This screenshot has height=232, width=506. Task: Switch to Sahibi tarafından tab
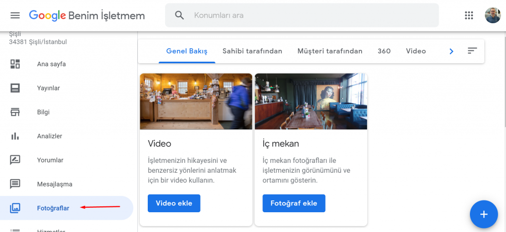pyautogui.click(x=253, y=51)
